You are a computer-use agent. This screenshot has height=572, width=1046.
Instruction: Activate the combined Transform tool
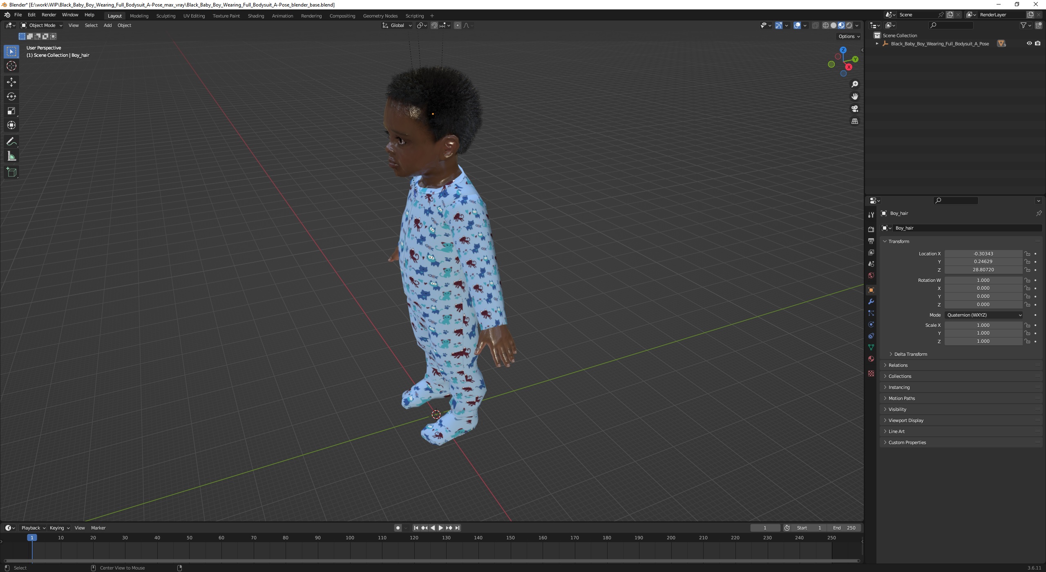(x=11, y=125)
